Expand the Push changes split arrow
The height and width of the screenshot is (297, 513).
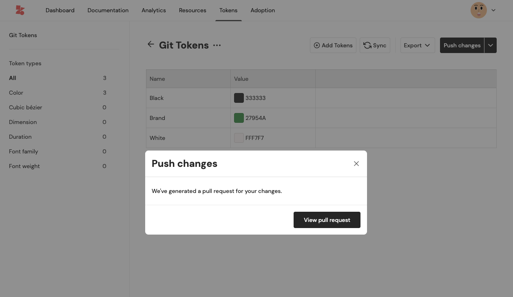(x=491, y=45)
